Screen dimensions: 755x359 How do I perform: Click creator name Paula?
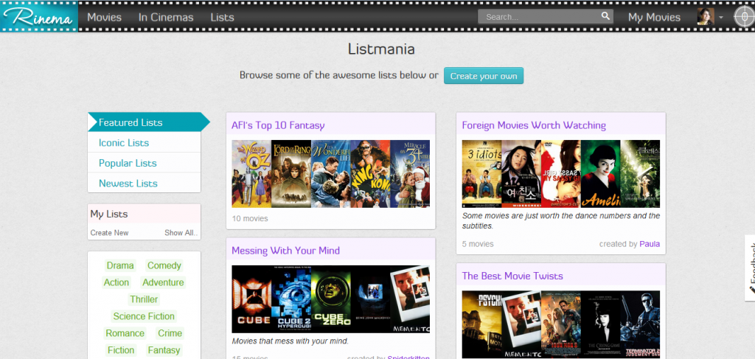pyautogui.click(x=650, y=244)
